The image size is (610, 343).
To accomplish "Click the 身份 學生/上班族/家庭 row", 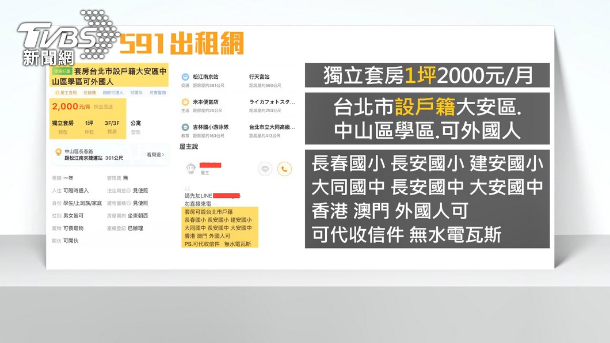I will click(77, 203).
